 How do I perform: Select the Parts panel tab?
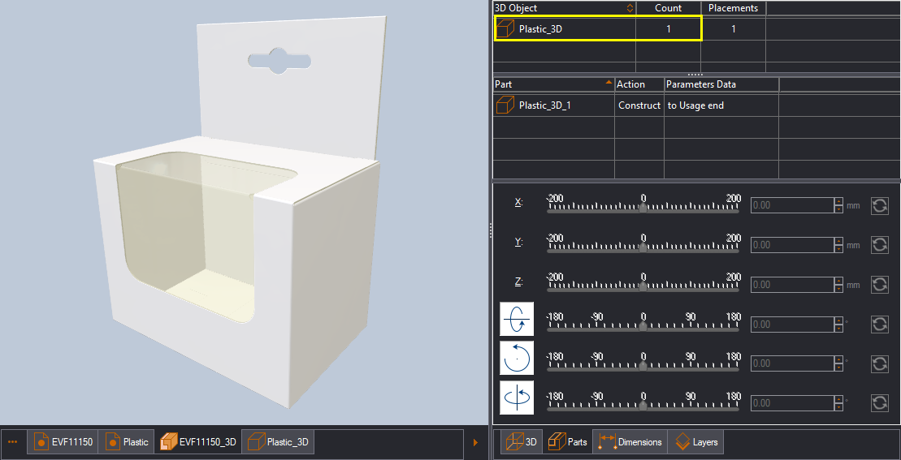(568, 442)
